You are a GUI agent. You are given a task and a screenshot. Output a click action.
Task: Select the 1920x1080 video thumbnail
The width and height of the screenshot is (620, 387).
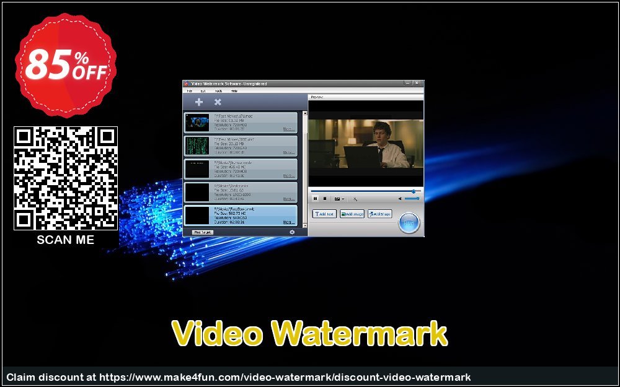pyautogui.click(x=197, y=193)
